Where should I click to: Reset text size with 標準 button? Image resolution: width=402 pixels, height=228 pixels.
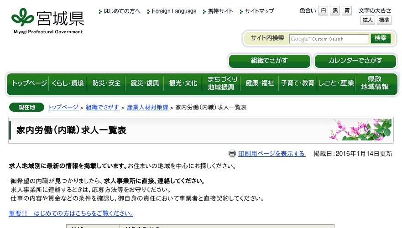[x=384, y=20]
